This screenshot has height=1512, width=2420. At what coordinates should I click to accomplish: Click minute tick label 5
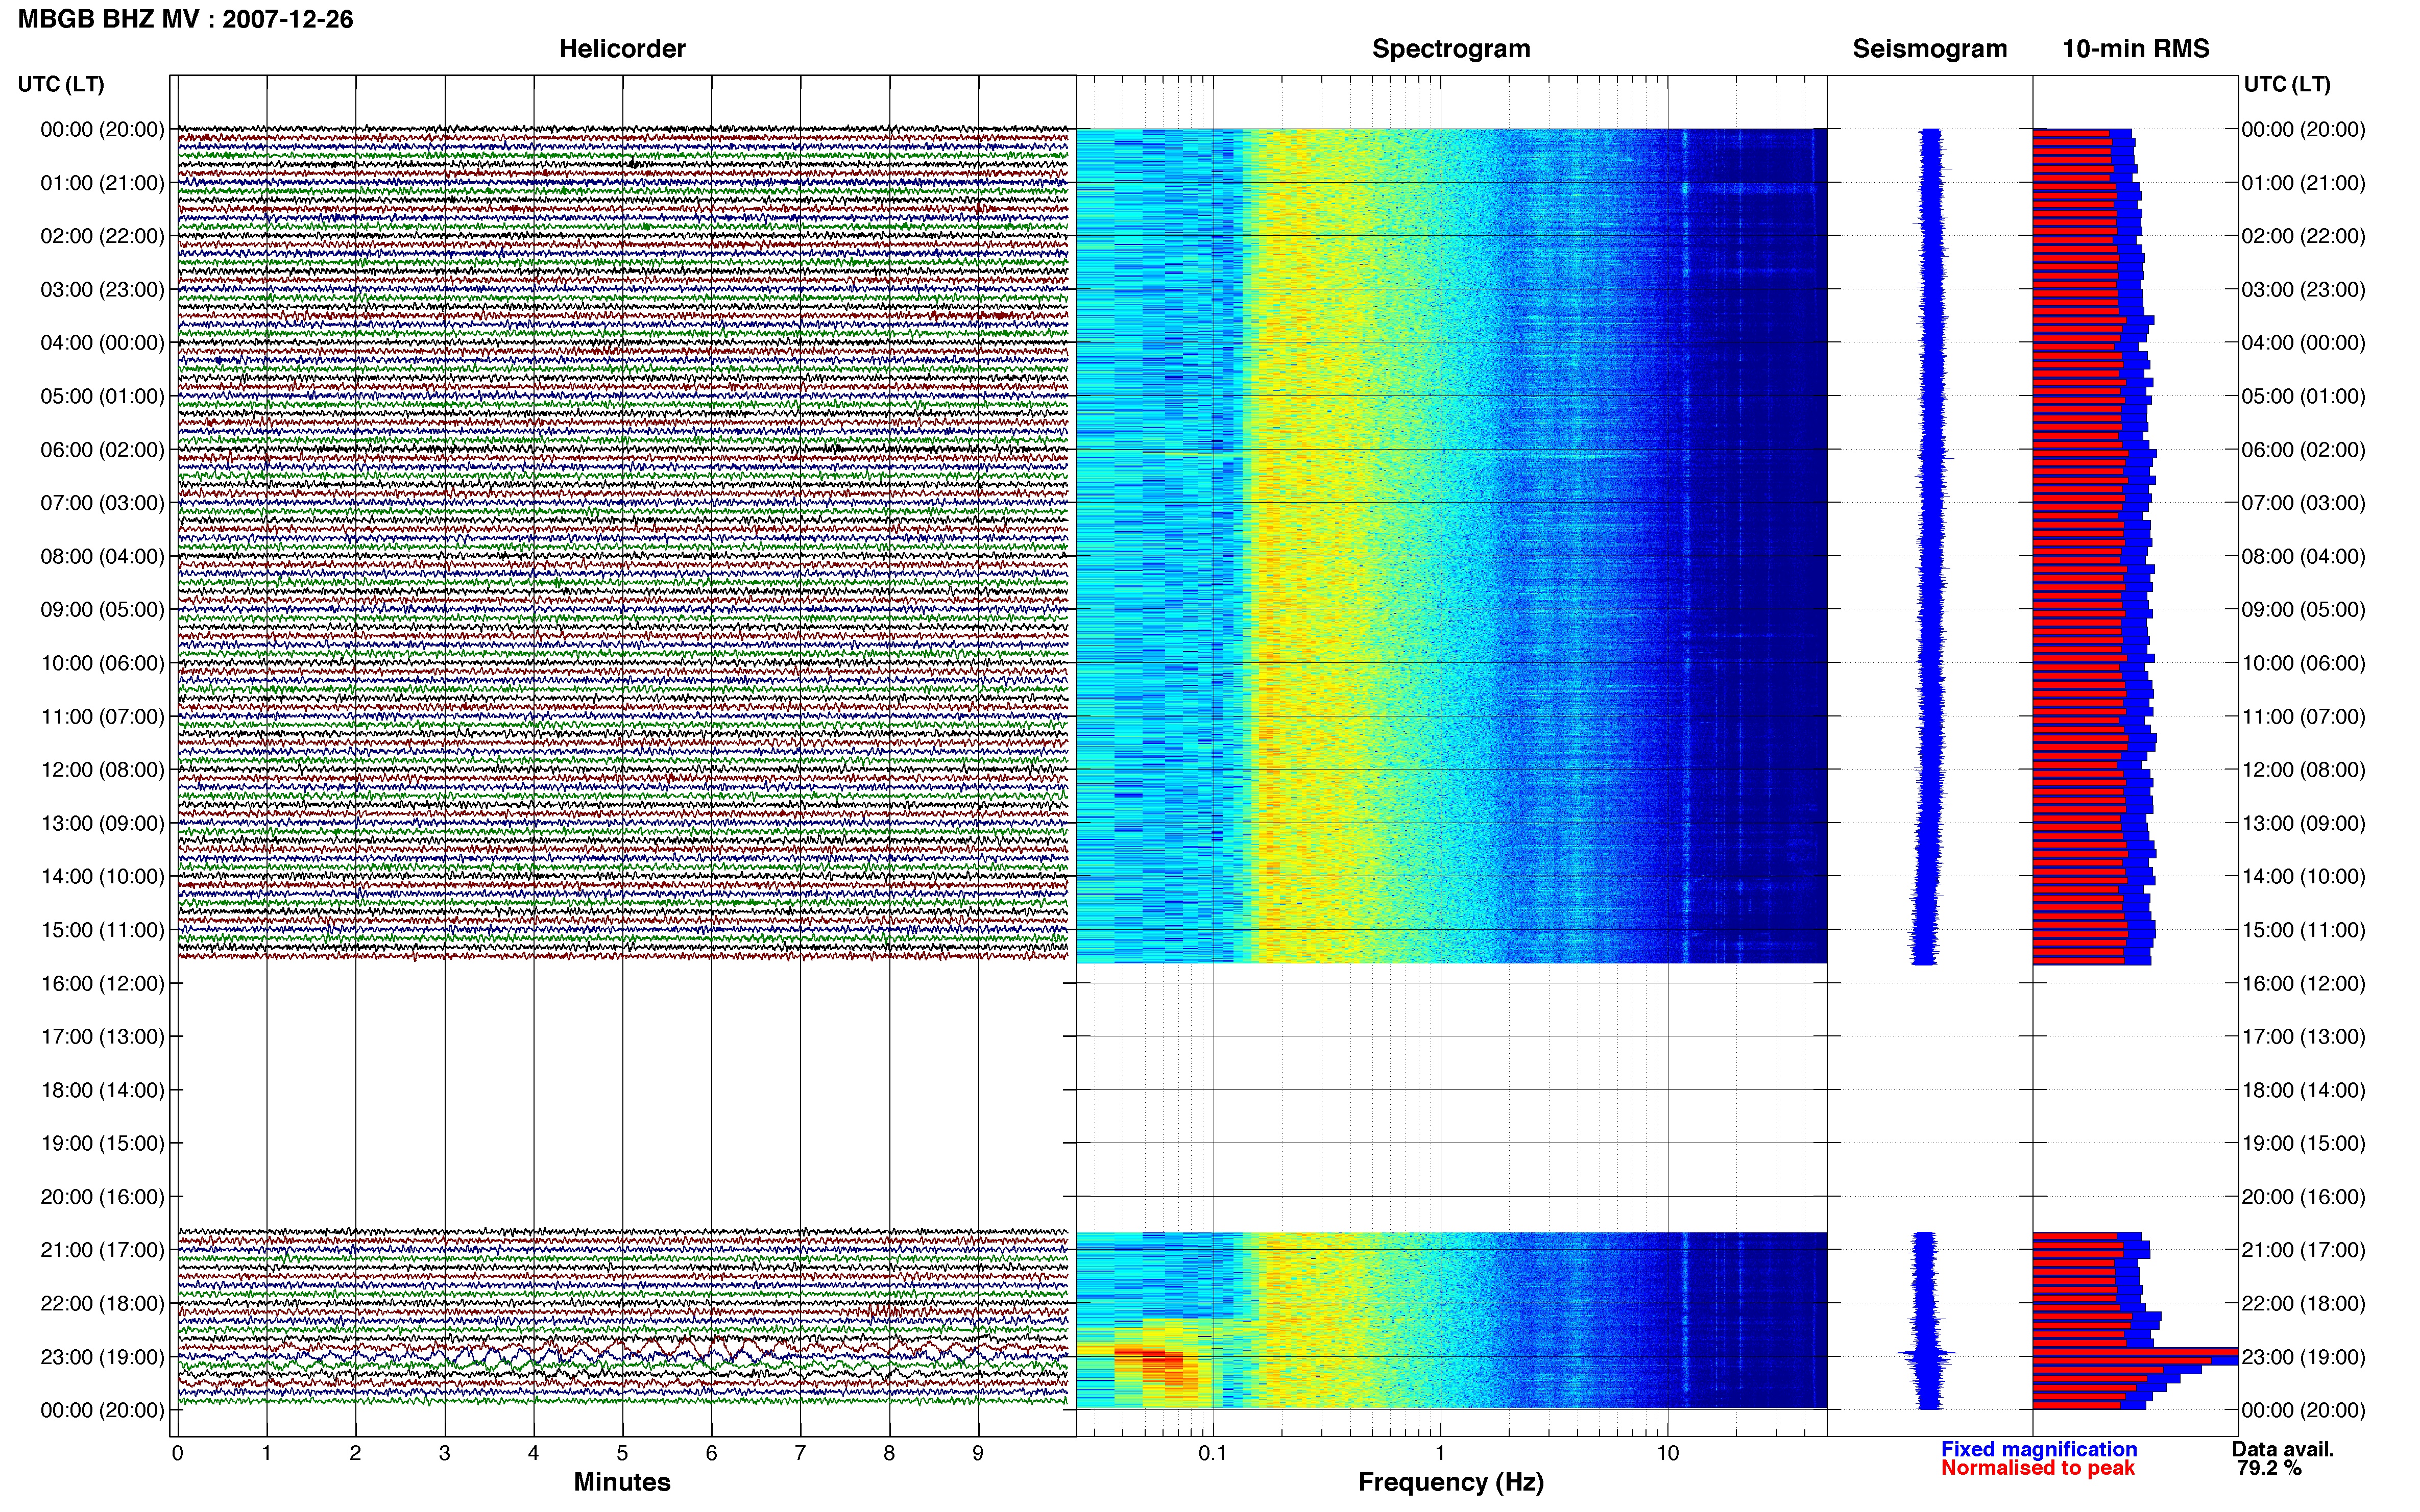point(622,1454)
